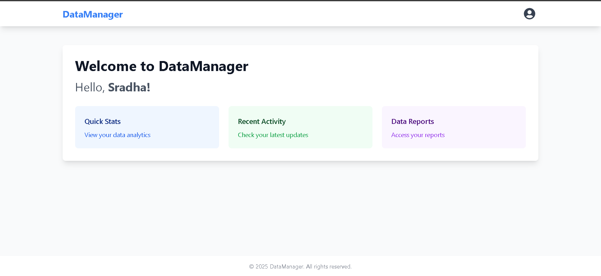Screen dimensions: 601x276
Task: Click the dark strip at top of page
Action: pos(300,0)
